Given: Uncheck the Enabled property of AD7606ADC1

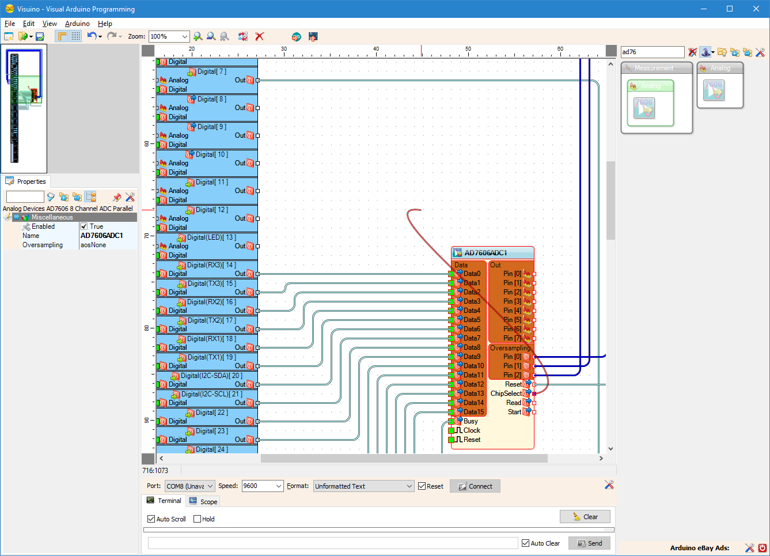Looking at the screenshot, I should [85, 226].
